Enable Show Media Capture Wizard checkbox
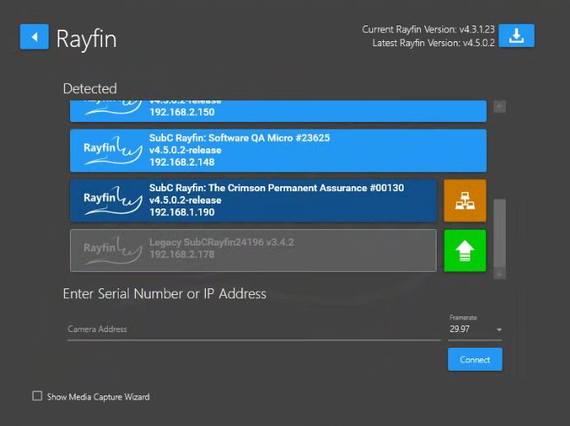This screenshot has height=426, width=570. [37, 396]
